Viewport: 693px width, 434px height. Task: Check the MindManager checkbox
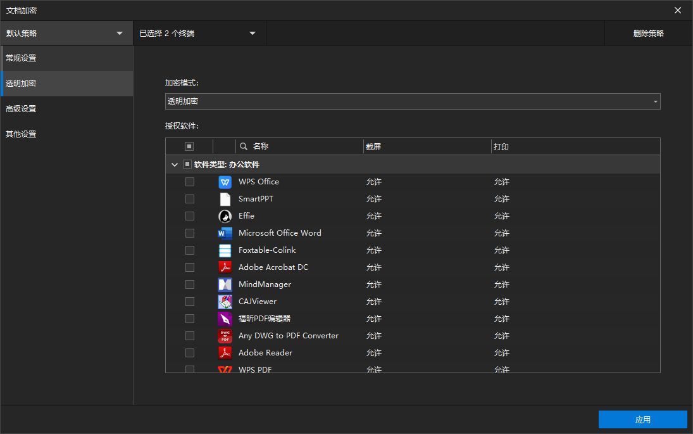(190, 284)
